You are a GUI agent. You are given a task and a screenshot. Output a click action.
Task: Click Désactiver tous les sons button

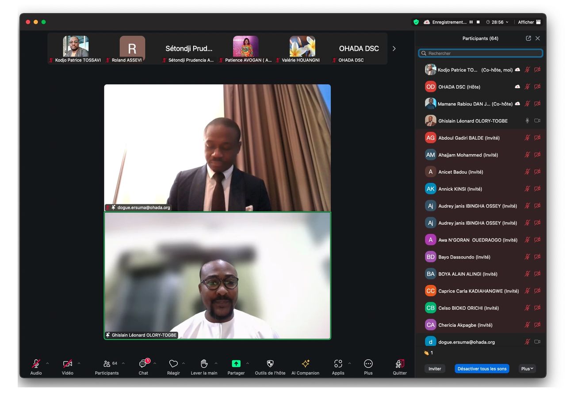[x=482, y=369]
